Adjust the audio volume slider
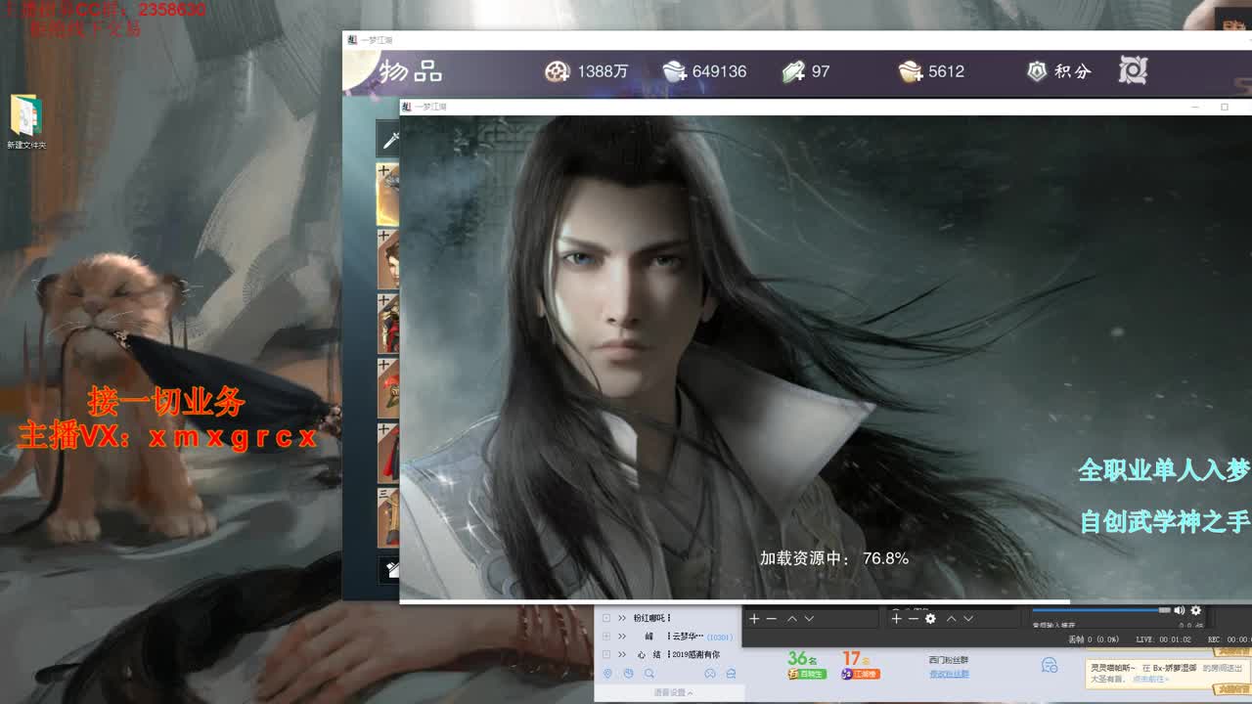Viewport: 1252px width, 704px height. (x=1101, y=610)
